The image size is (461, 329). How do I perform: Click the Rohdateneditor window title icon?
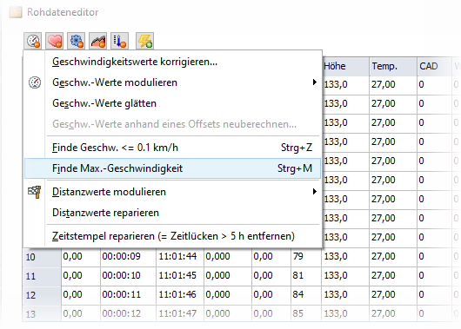point(16,12)
